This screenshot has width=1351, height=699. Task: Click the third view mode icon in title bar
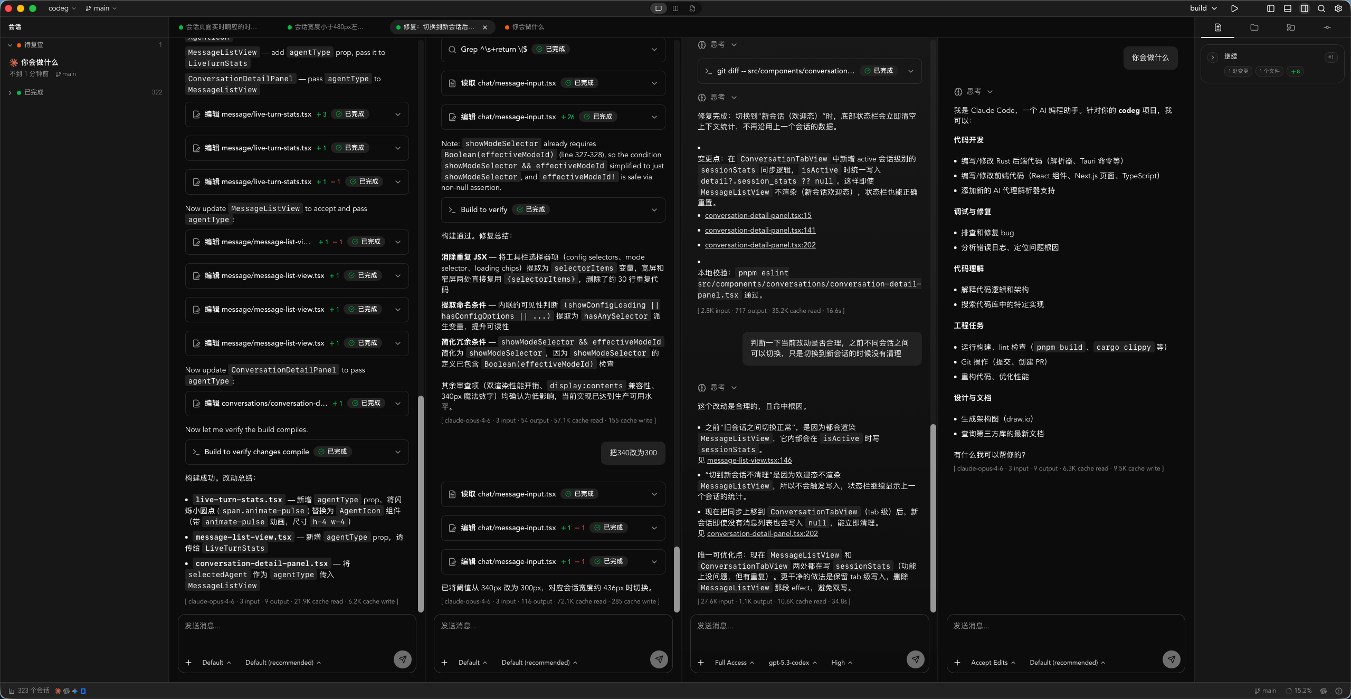click(692, 8)
